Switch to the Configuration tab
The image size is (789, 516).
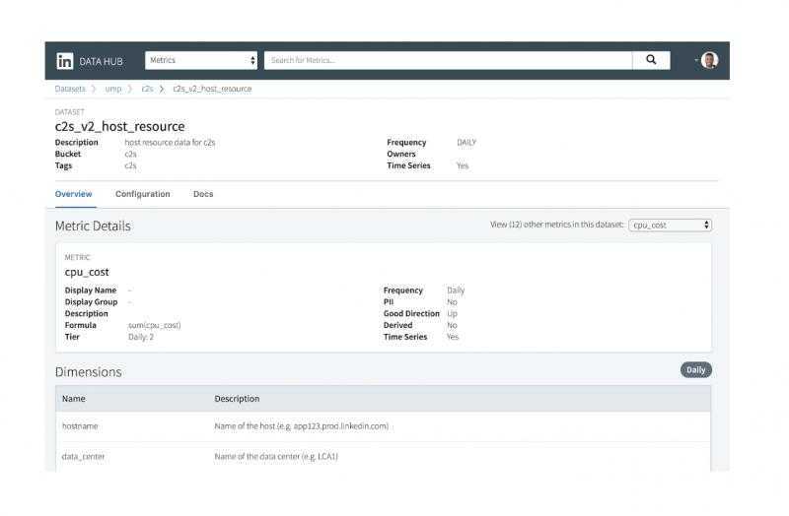click(142, 194)
